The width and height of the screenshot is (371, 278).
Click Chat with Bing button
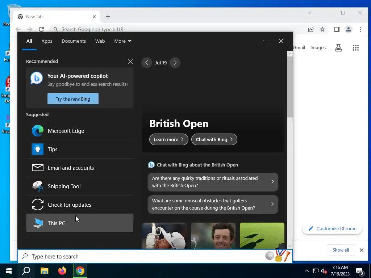[x=214, y=139]
